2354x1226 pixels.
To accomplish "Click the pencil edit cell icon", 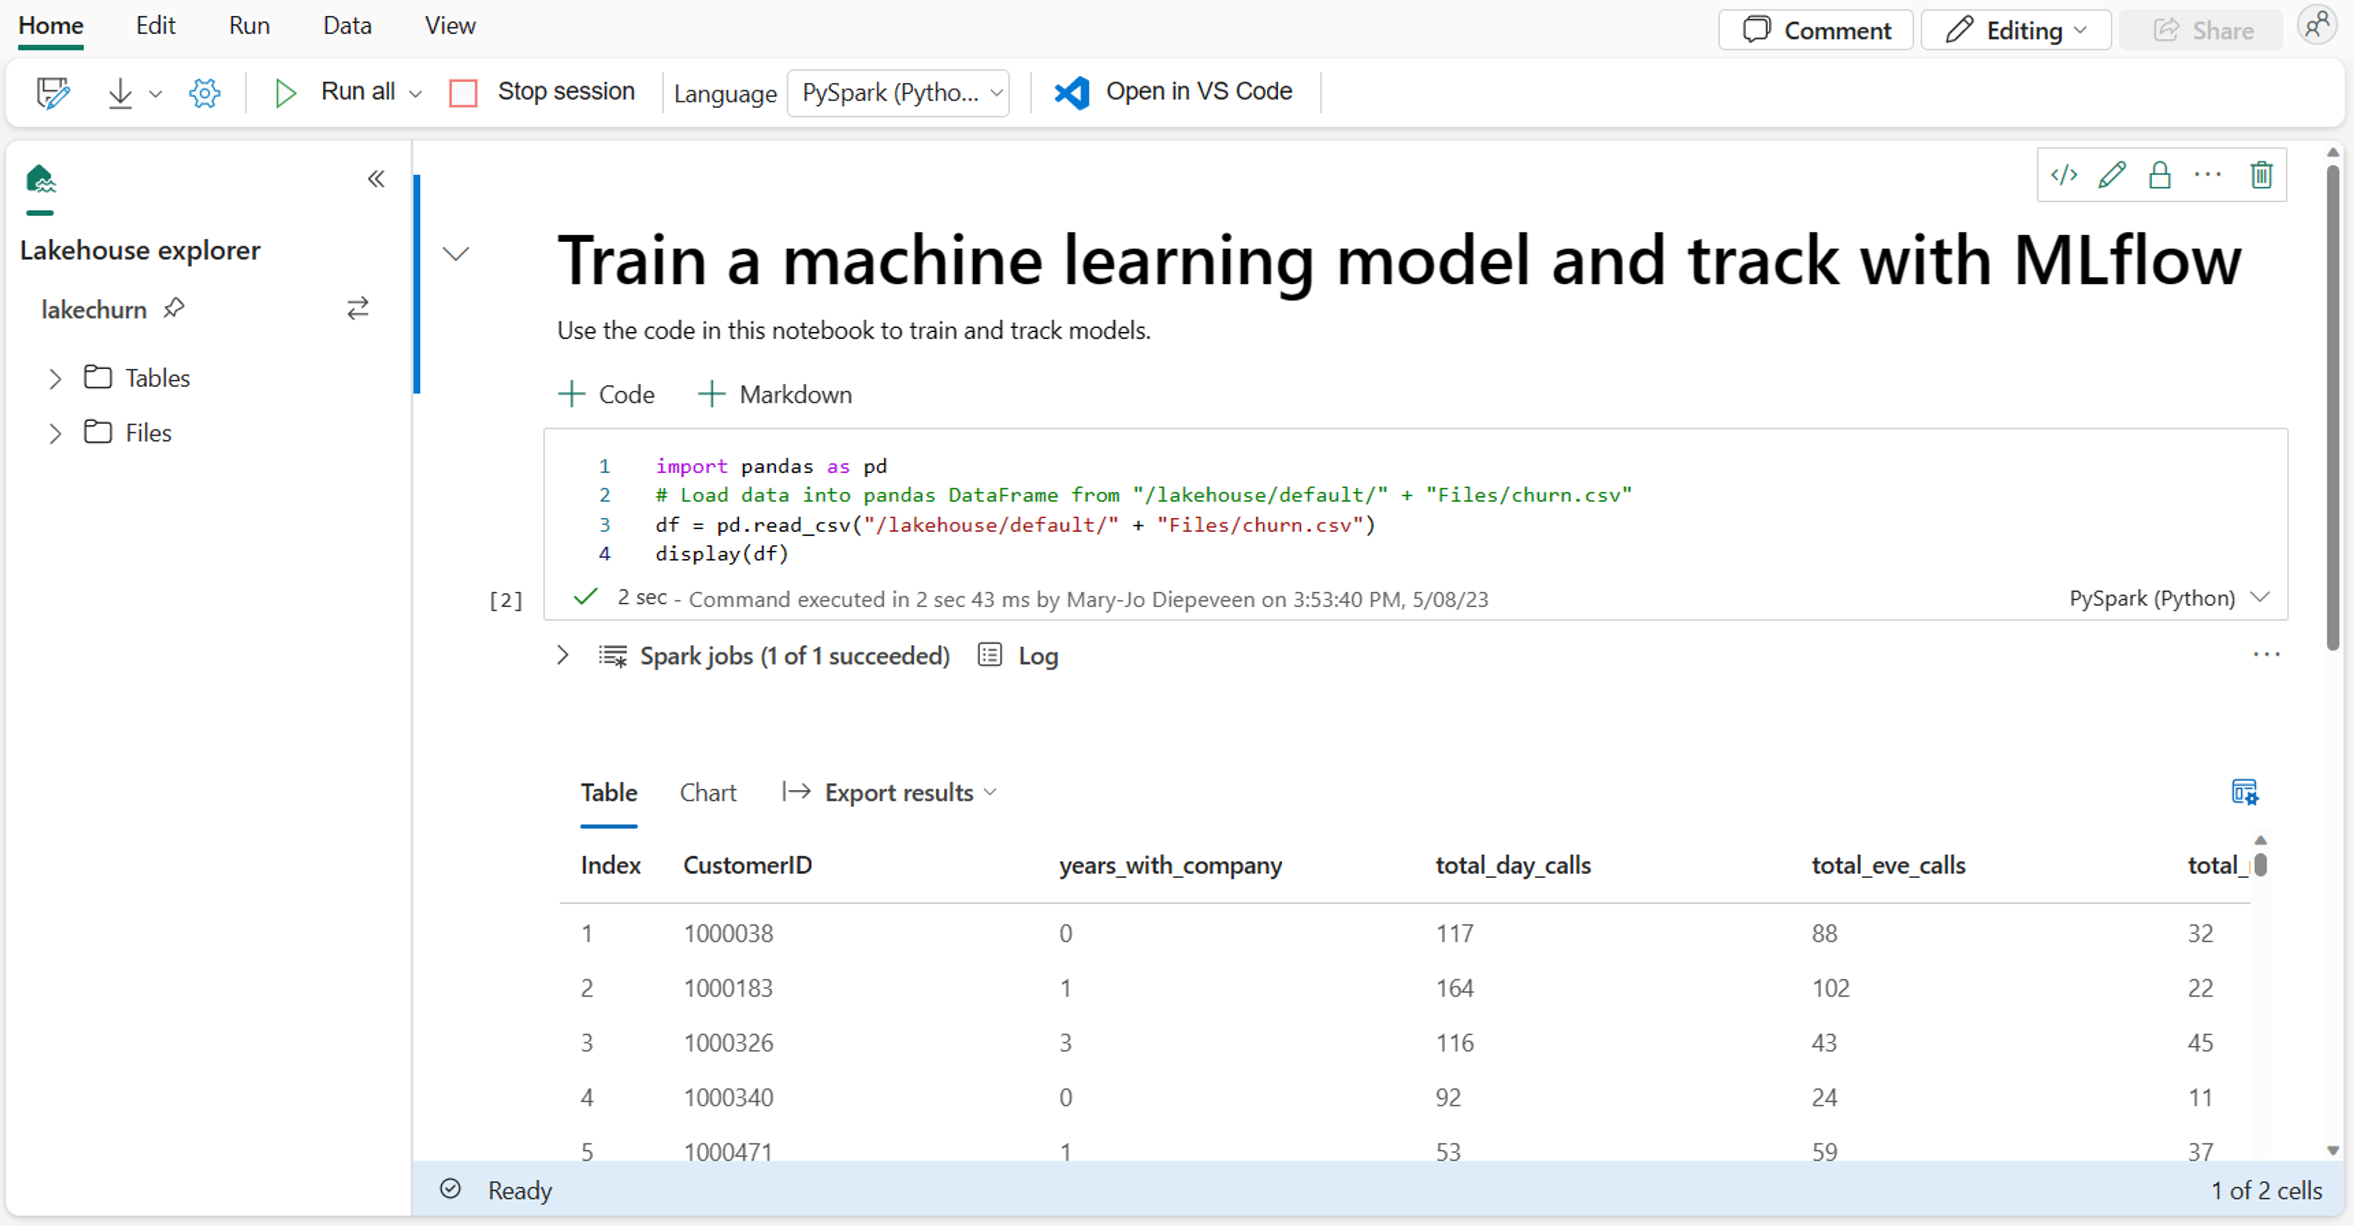I will [x=2112, y=174].
